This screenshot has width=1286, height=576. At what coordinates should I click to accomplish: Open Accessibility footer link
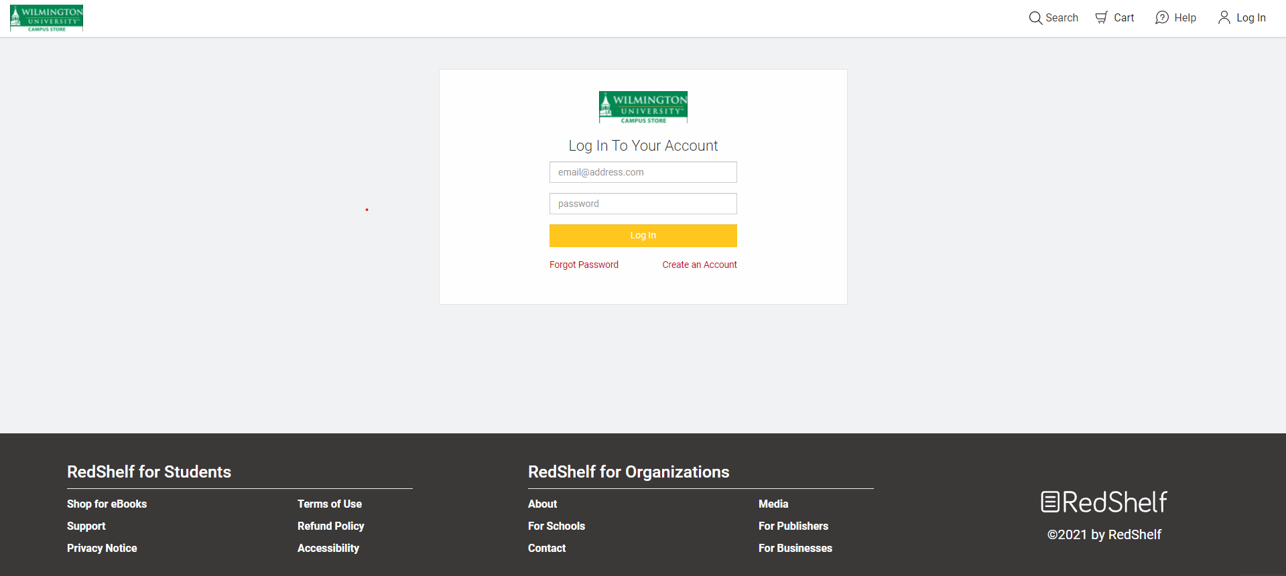[328, 548]
